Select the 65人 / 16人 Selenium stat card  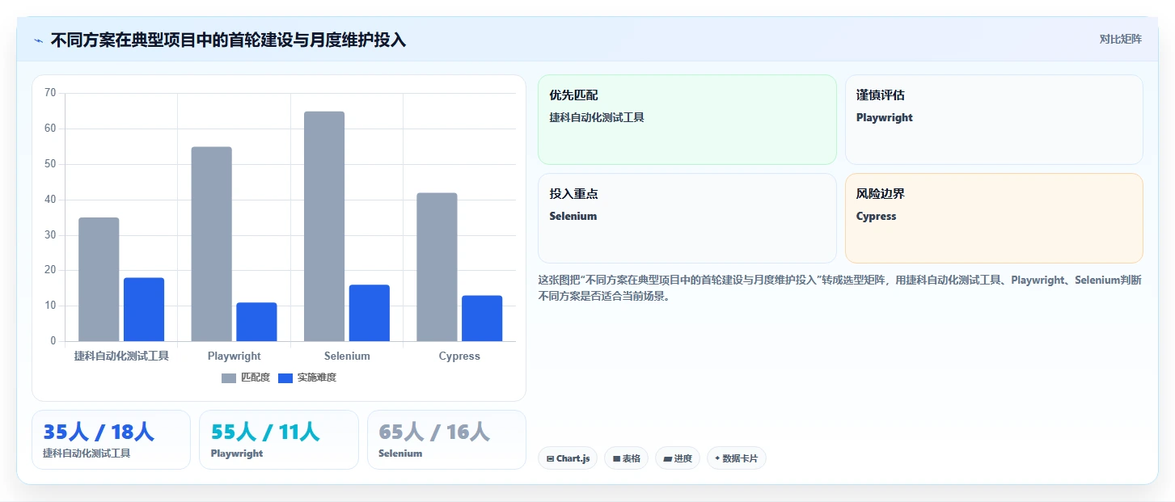[446, 440]
